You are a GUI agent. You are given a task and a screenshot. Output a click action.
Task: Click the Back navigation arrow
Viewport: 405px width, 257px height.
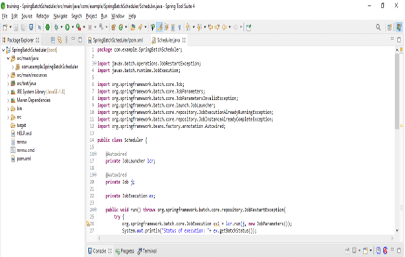click(x=224, y=27)
